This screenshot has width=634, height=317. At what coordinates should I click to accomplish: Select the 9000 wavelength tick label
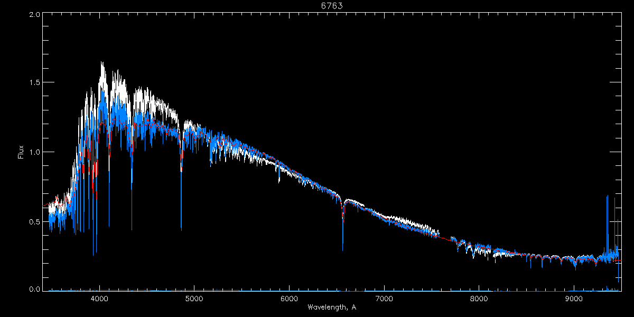click(574, 298)
